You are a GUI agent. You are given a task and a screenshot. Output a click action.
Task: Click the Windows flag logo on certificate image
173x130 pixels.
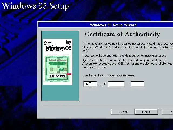(x=68, y=42)
